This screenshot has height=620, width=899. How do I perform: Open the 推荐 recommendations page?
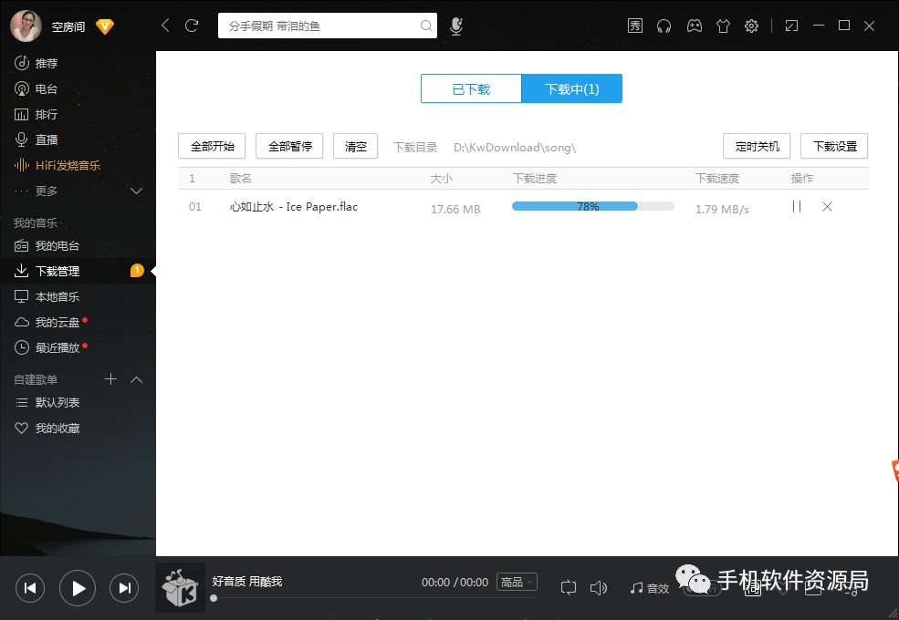pos(37,63)
